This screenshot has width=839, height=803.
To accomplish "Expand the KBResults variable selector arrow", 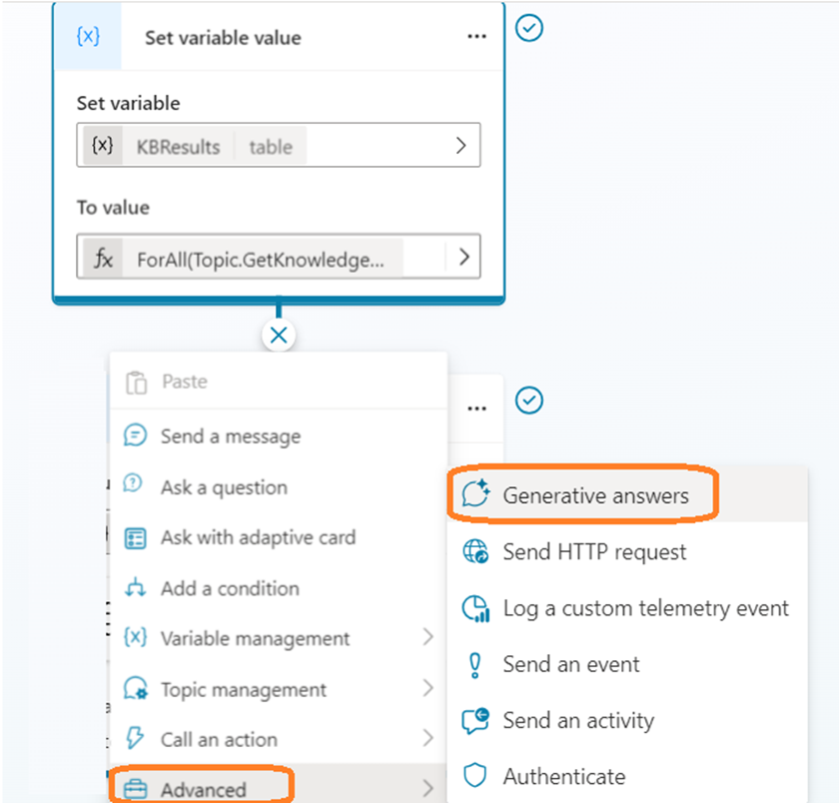I will [460, 146].
